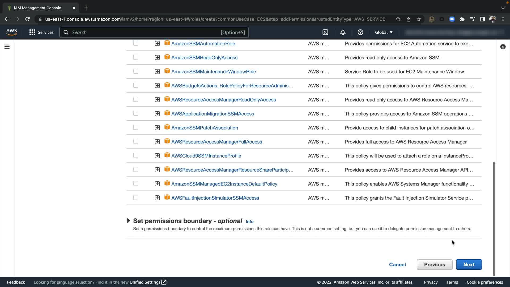Screen dimensions: 510x287
Task: Bookmark page with the star icon
Action: click(419, 19)
